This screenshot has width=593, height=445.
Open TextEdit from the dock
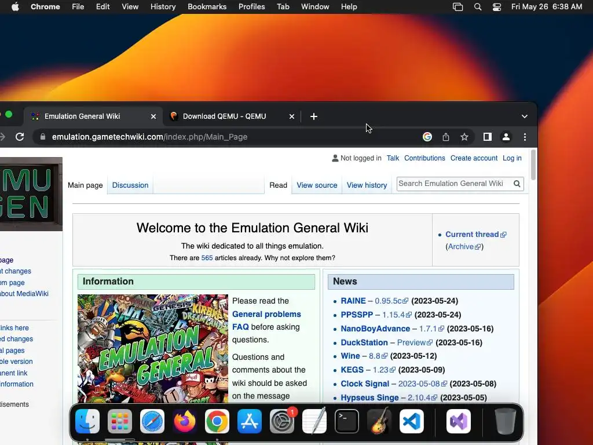click(314, 421)
